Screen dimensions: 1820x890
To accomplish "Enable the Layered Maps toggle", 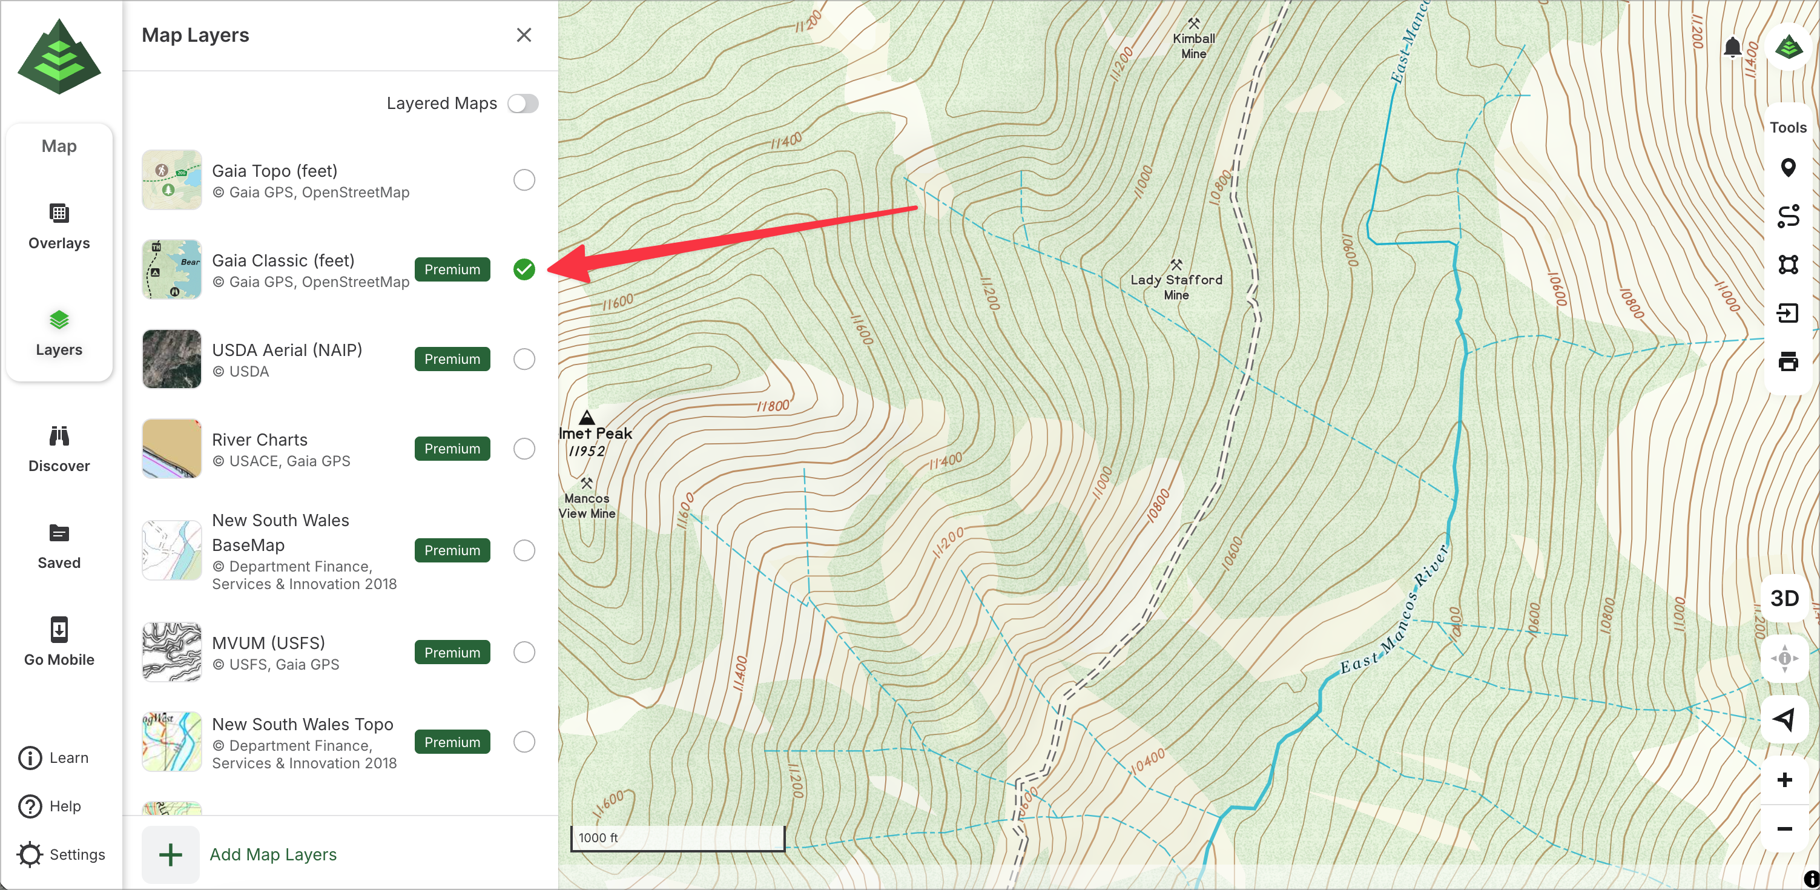I will pos(523,104).
